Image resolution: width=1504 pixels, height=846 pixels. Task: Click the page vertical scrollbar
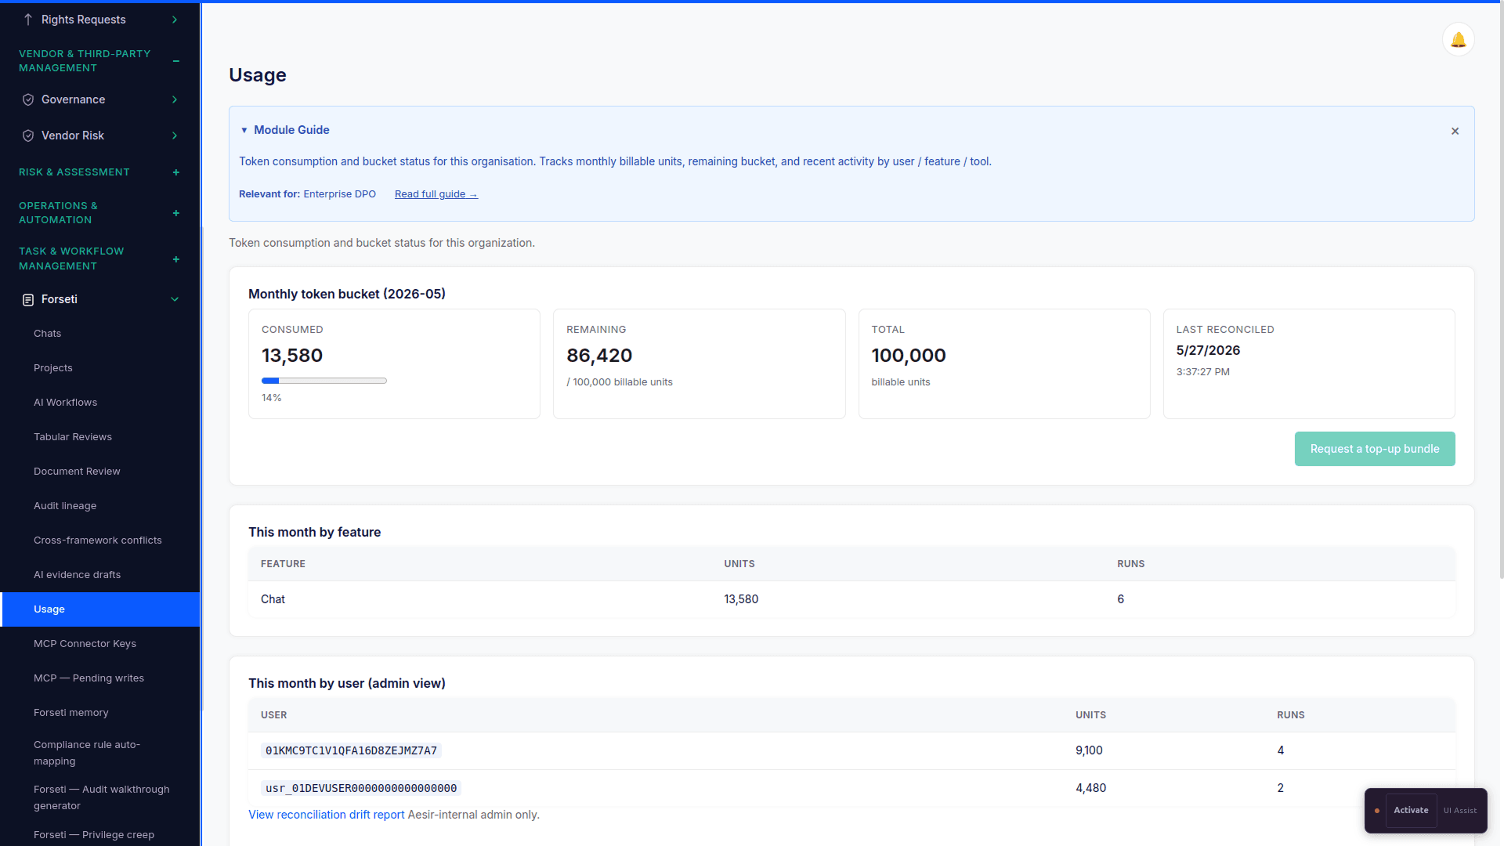click(x=1500, y=290)
